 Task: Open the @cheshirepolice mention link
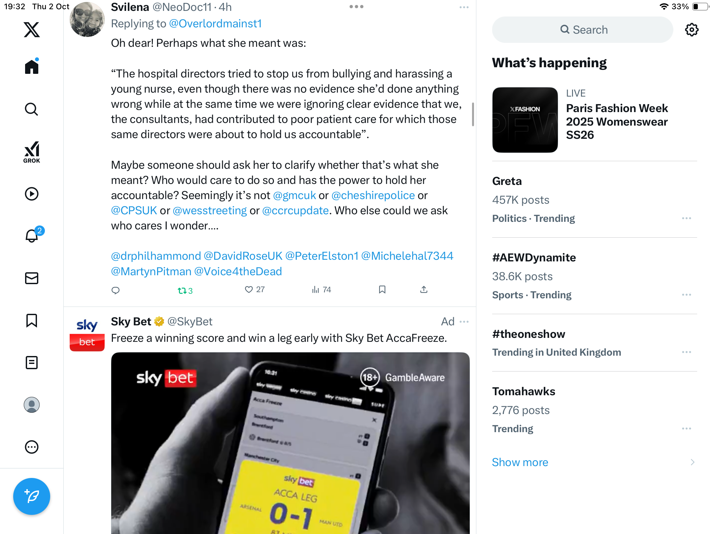click(373, 195)
